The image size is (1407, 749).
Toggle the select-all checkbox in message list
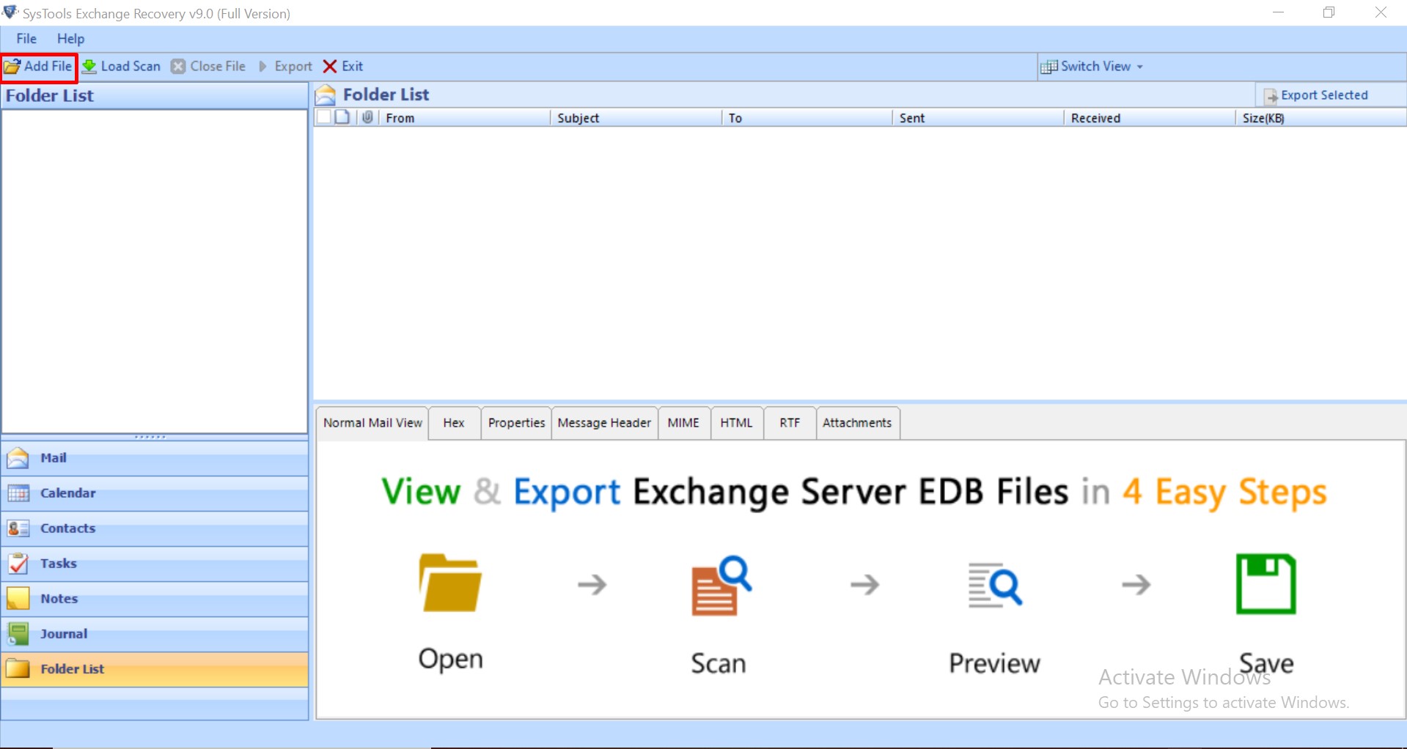[323, 117]
